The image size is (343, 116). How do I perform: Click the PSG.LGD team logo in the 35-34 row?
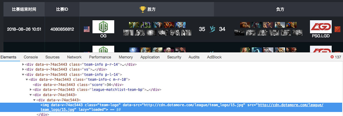tap(321, 27)
